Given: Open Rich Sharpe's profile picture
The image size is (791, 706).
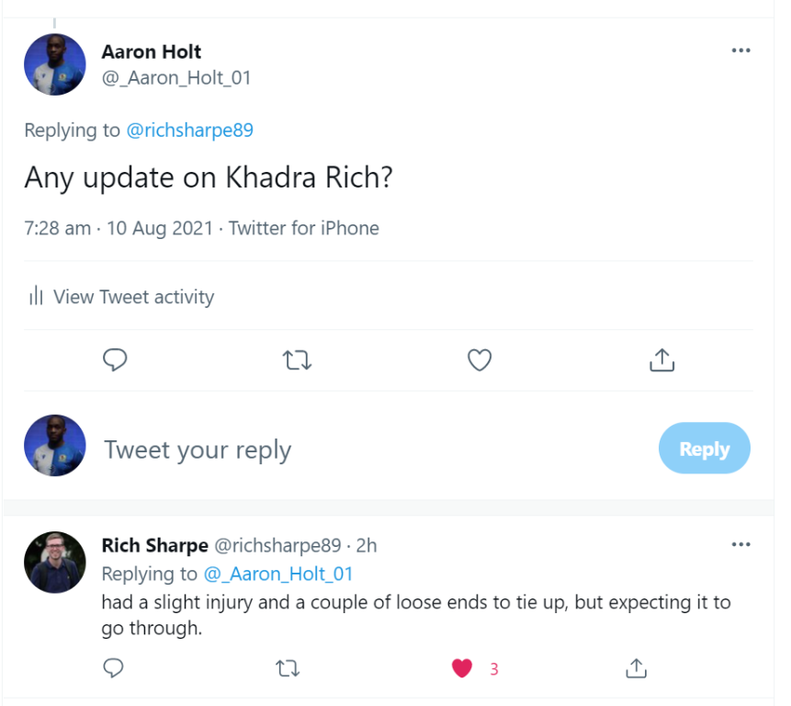Looking at the screenshot, I should [x=55, y=563].
